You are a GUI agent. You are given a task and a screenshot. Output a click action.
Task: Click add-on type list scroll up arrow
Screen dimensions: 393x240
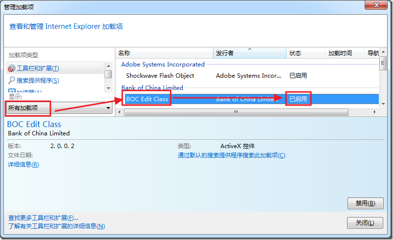[x=109, y=66]
